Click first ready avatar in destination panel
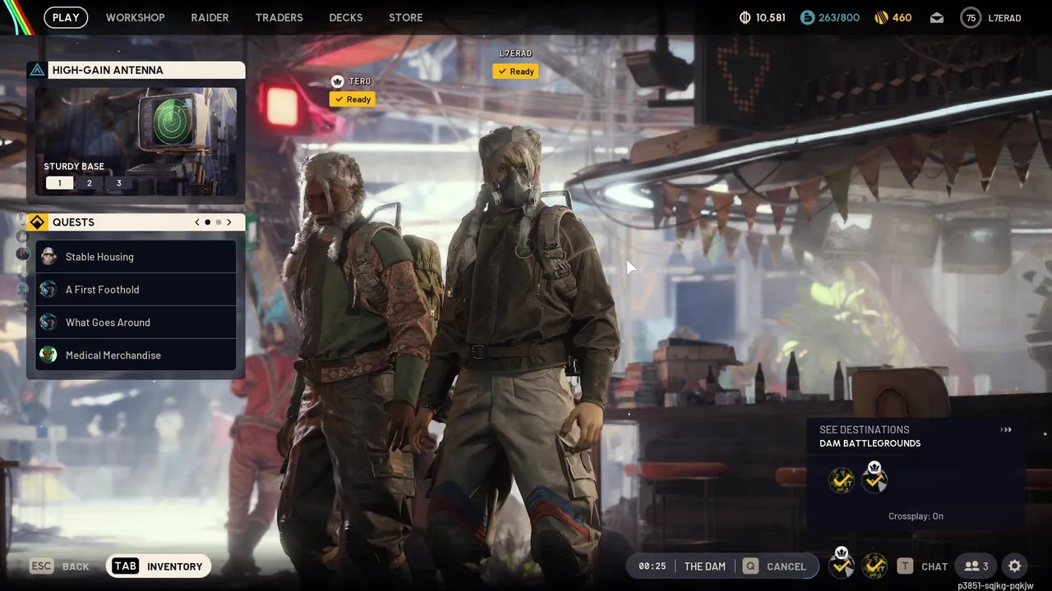Screen dimensions: 1052x591 coord(841,480)
